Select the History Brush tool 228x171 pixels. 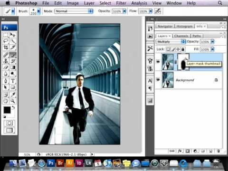click(13, 61)
